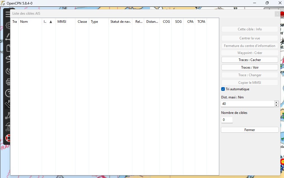This screenshot has height=178, width=284.
Task: Click the highlighted arrow icon below help
Action: click(7, 104)
